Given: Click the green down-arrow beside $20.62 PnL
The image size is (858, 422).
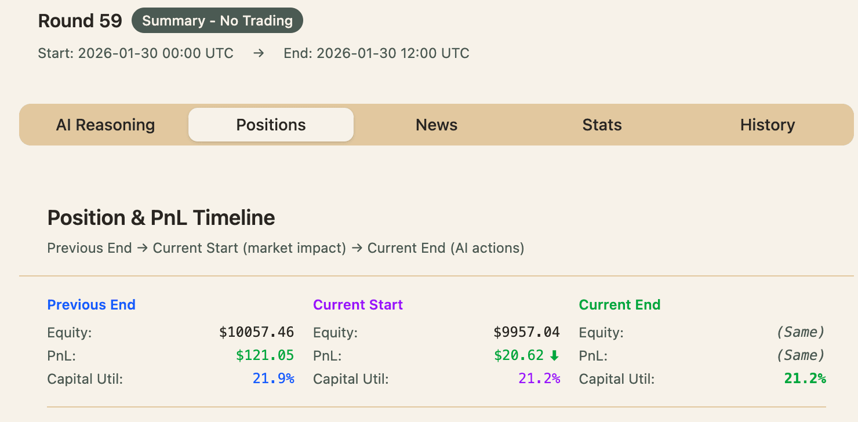Looking at the screenshot, I should (x=554, y=355).
